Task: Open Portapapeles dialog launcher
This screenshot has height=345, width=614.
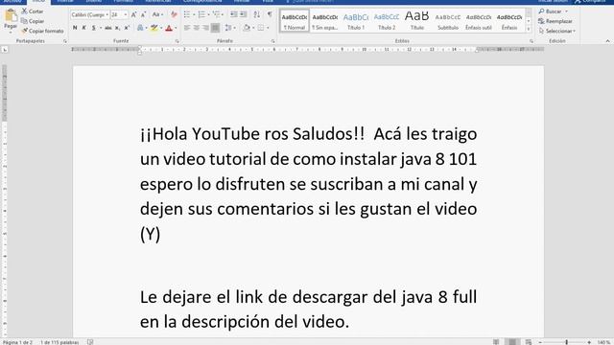Action: (x=65, y=41)
